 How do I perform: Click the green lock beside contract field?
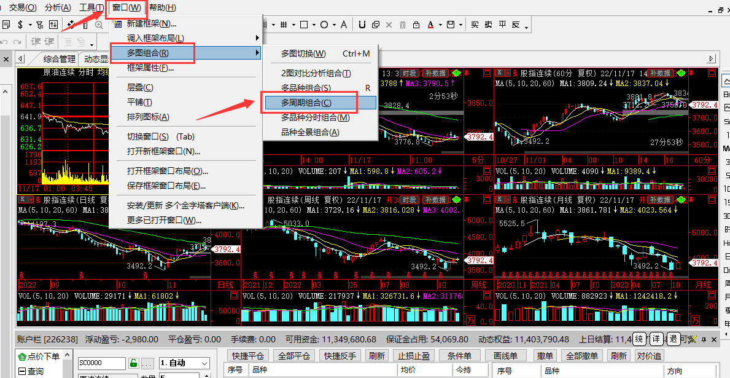tap(134, 363)
